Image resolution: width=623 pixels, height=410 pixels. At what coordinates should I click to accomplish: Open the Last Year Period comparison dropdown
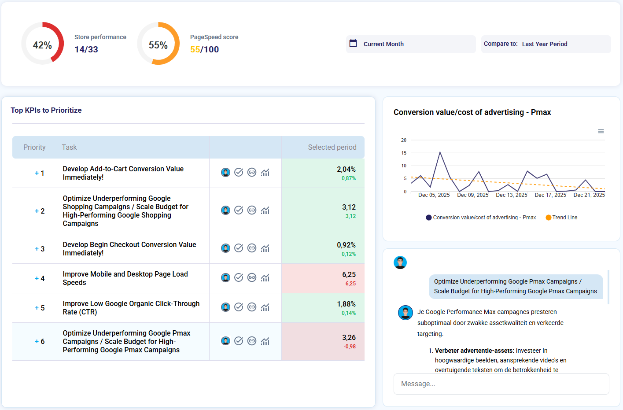tap(545, 44)
